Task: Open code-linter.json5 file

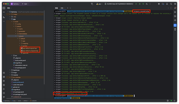Action: [17, 85]
